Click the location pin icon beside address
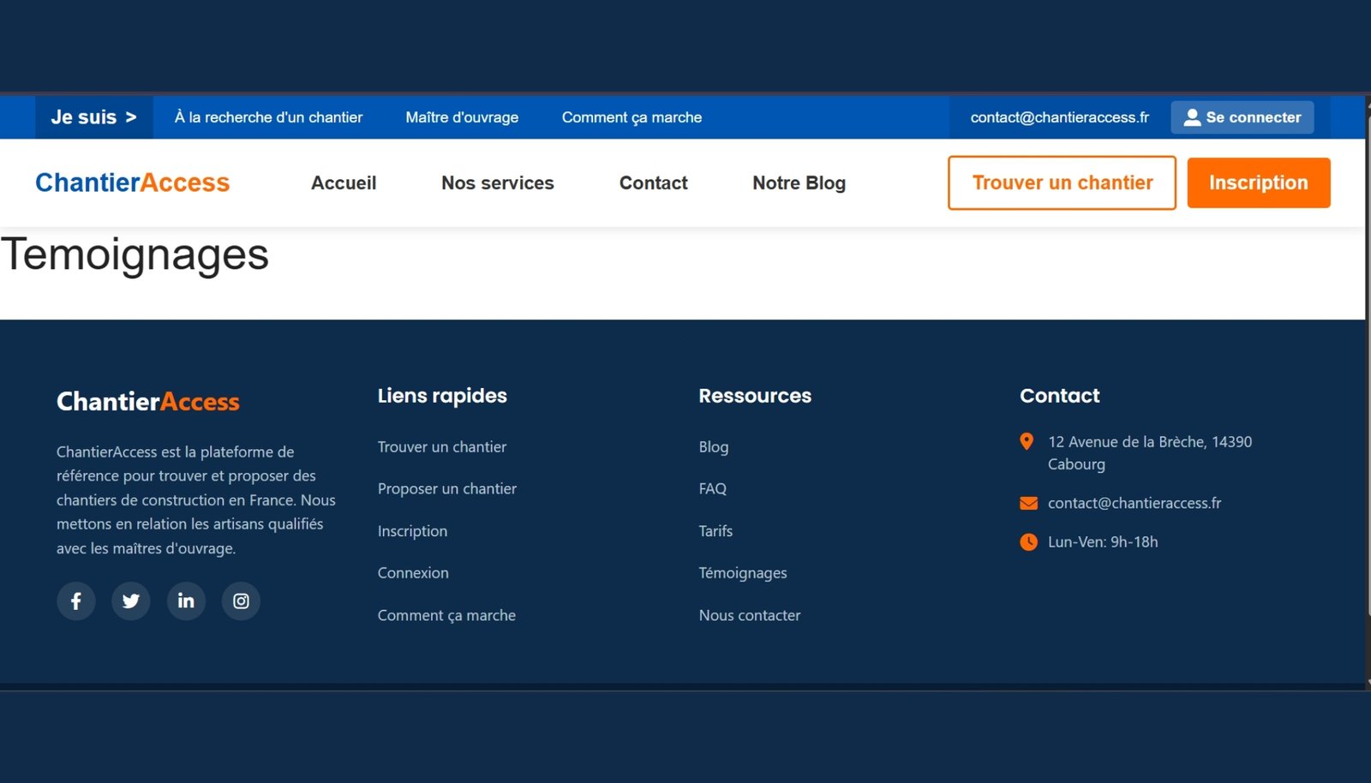The width and height of the screenshot is (1371, 783). [1027, 442]
